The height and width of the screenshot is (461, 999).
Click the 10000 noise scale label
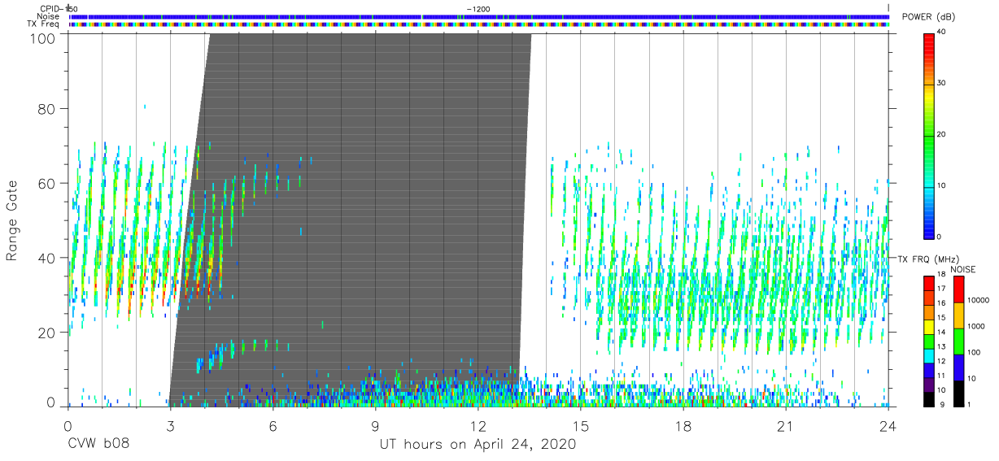coord(979,300)
